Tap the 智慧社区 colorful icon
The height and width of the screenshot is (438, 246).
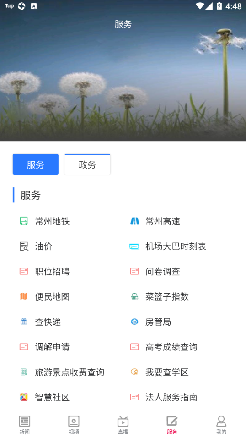pos(24,397)
